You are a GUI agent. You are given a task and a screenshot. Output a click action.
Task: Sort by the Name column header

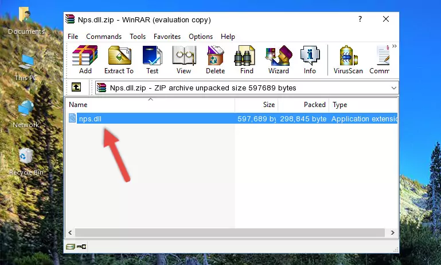150,105
